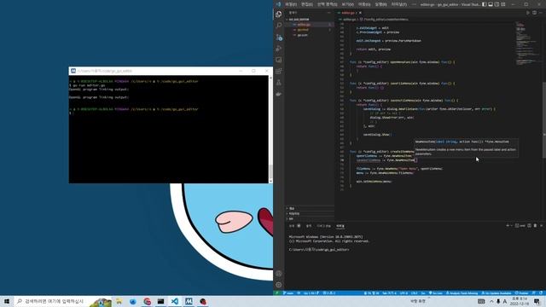
Task: Select go.sum file in Explorer tree
Action: tap(310, 35)
